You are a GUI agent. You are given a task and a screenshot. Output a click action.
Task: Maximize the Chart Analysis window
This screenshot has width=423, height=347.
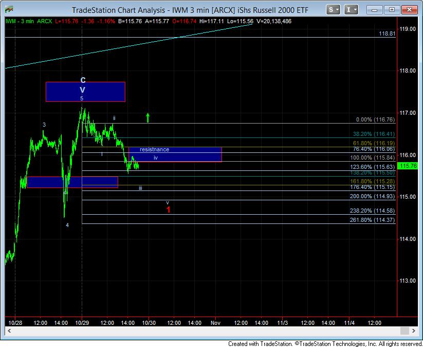[x=392, y=10]
